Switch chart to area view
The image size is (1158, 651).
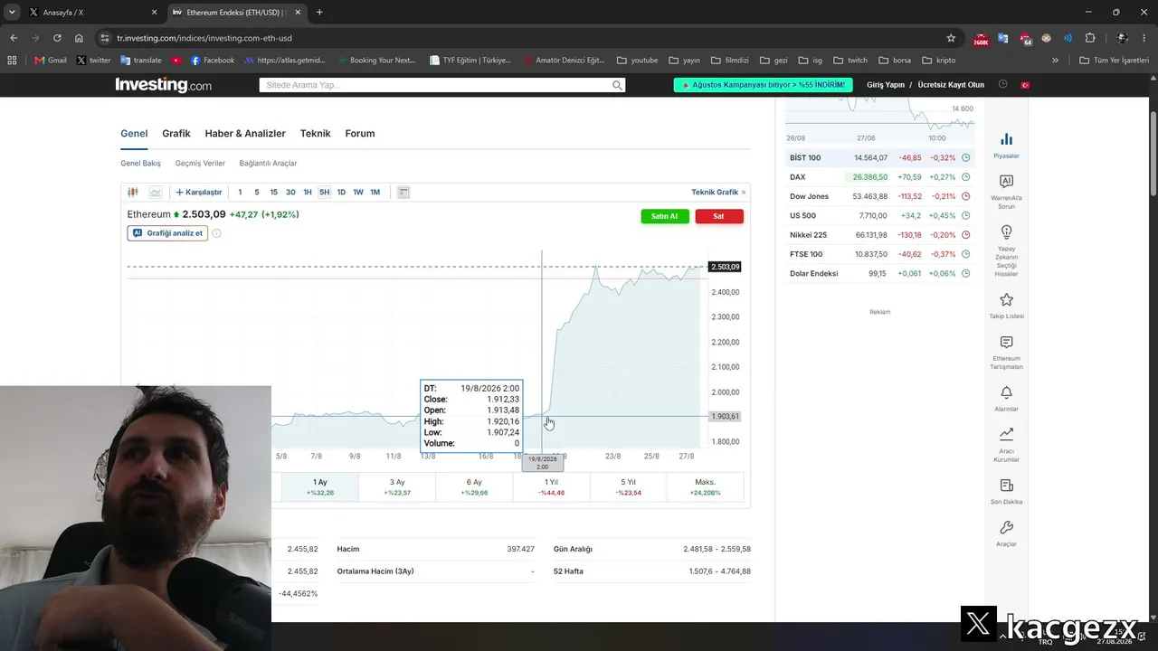156,192
